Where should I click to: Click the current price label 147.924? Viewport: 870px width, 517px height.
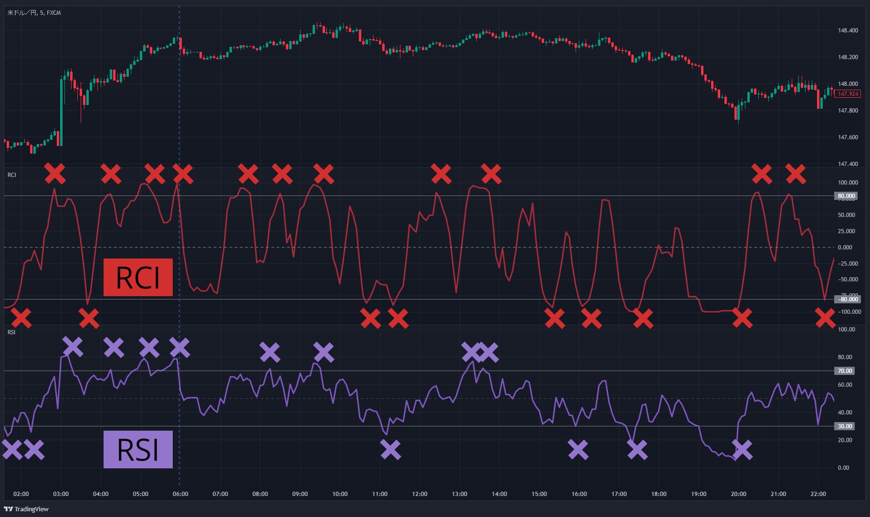pyautogui.click(x=848, y=94)
